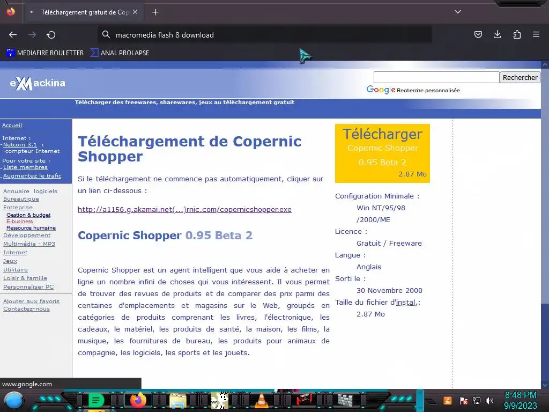This screenshot has height=412, width=549.
Task: Select the Multimédia - MP3 category
Action: [29, 244]
